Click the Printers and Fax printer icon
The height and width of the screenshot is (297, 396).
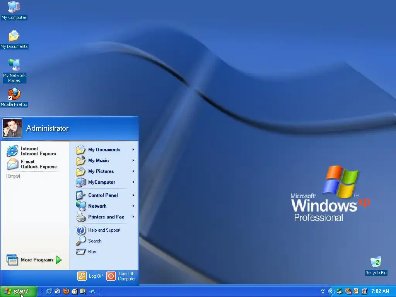click(81, 217)
